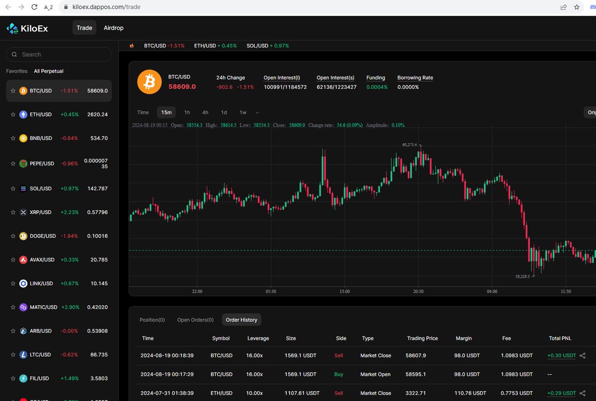Click the browser back arrow
596x401 pixels.
point(8,7)
